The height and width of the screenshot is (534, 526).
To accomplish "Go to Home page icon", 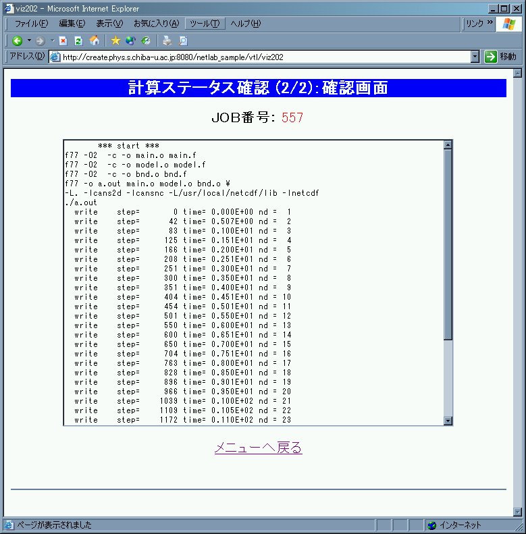I will [95, 41].
